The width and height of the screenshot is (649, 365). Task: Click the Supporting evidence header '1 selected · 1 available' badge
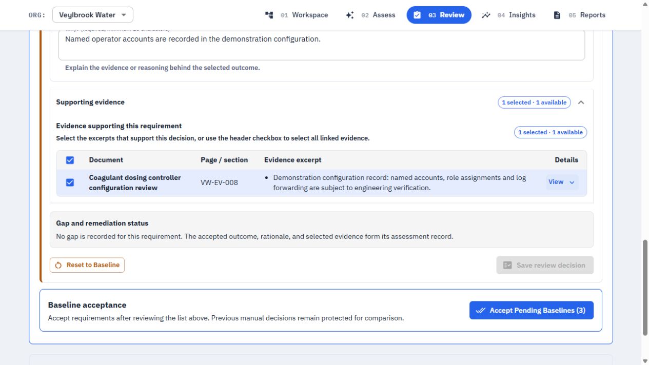pyautogui.click(x=534, y=103)
